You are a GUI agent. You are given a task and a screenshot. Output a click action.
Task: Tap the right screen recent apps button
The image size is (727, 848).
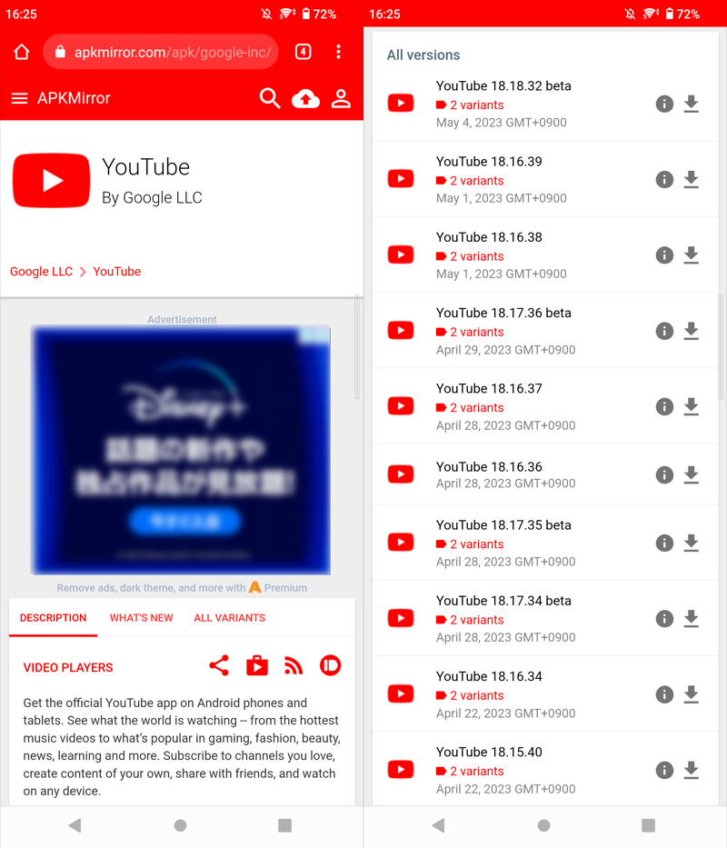pyautogui.click(x=648, y=824)
